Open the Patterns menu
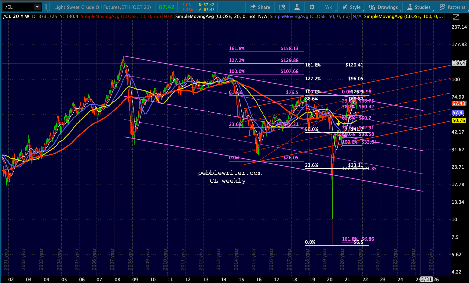This screenshot has height=283, width=469. pyautogui.click(x=452, y=7)
